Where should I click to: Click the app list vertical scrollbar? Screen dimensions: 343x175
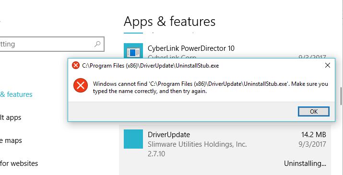[341, 96]
